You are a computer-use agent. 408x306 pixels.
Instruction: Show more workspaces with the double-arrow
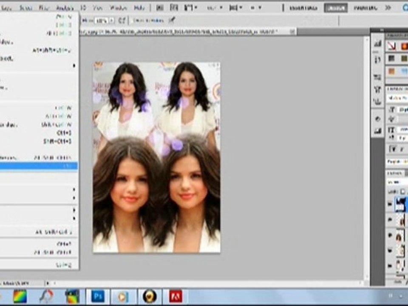[388, 8]
